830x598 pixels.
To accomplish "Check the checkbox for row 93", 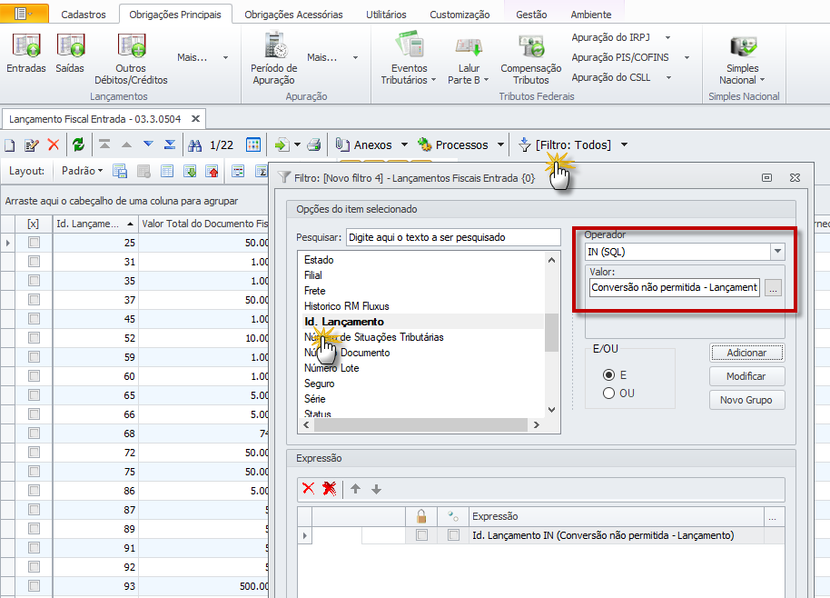I will pyautogui.click(x=34, y=586).
